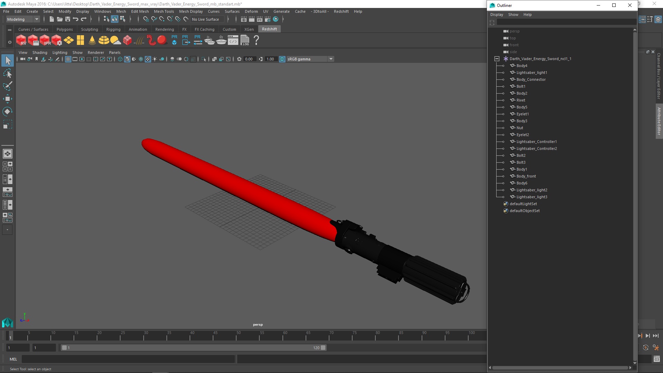663x373 pixels.
Task: Activate the Scale tool in toolbox
Action: [7, 124]
